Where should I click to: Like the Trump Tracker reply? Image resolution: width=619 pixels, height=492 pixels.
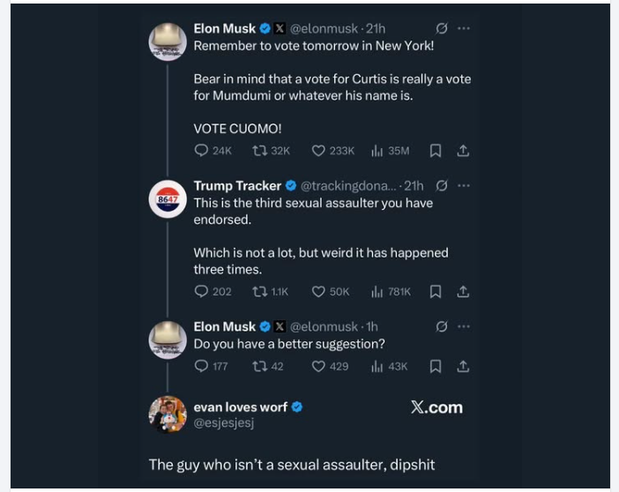tap(318, 291)
